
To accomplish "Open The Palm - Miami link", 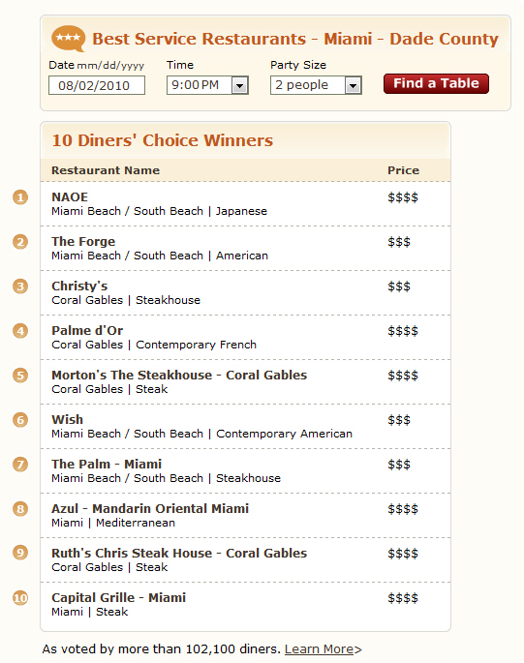I will [x=107, y=464].
